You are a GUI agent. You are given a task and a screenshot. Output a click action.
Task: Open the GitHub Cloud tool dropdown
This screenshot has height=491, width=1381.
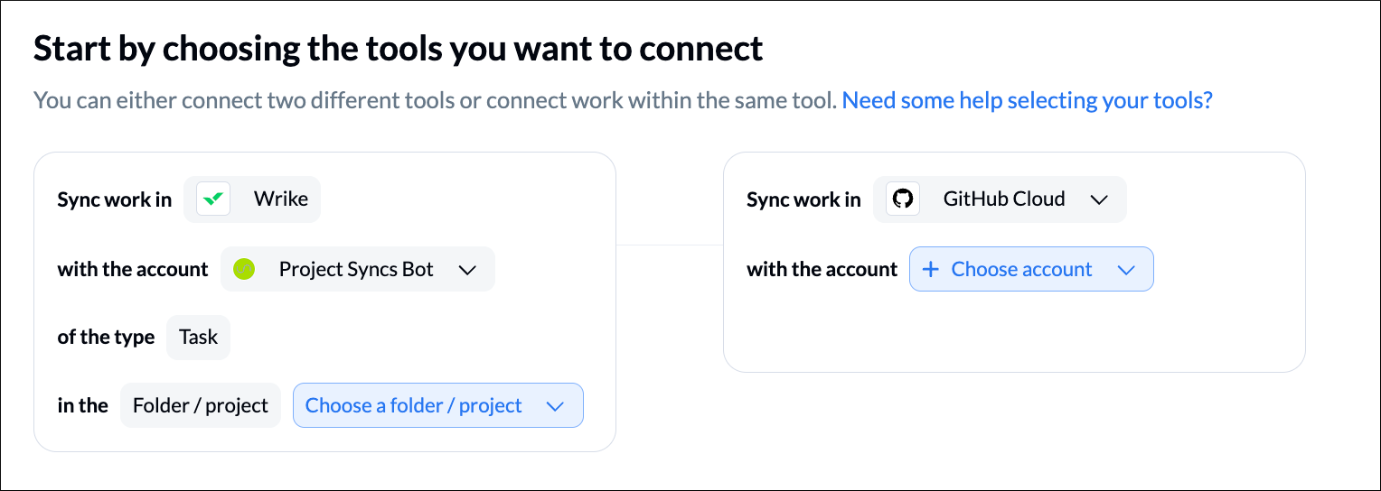coord(1003,199)
